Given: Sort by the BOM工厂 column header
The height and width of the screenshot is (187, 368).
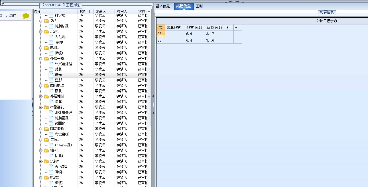Looking at the screenshot, I should click(x=86, y=11).
